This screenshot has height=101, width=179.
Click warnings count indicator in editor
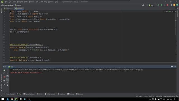166,12
